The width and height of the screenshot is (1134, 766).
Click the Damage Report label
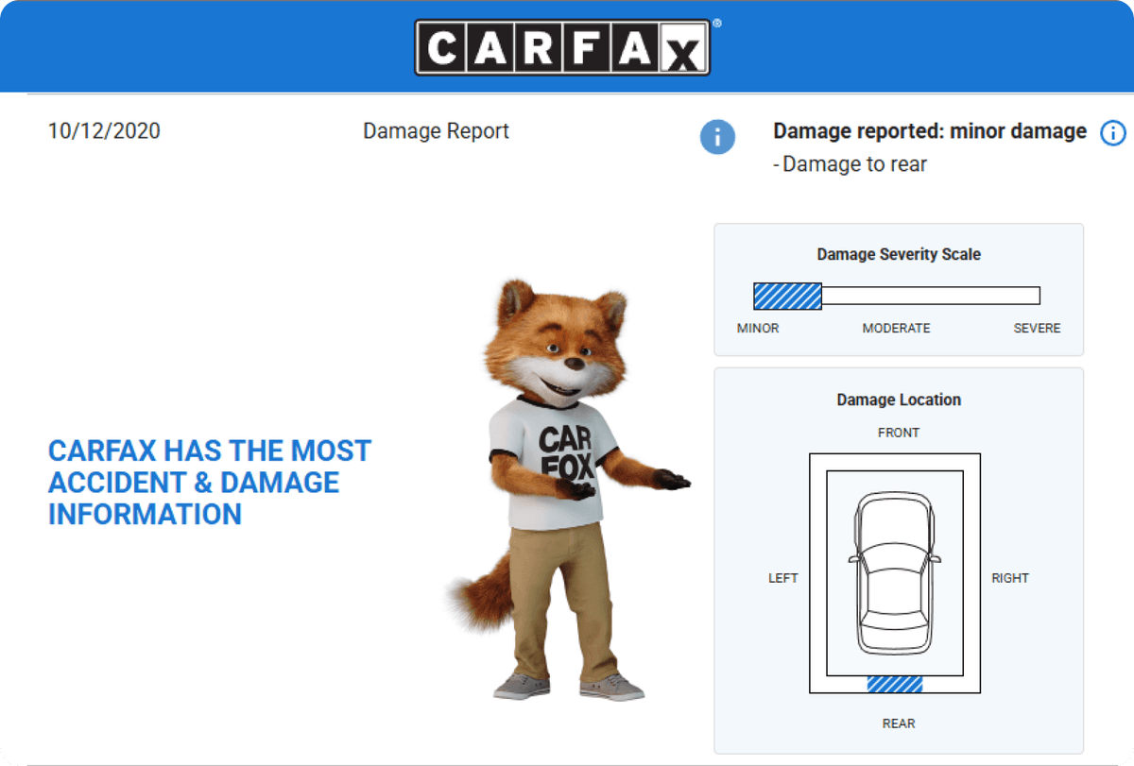coord(436,131)
